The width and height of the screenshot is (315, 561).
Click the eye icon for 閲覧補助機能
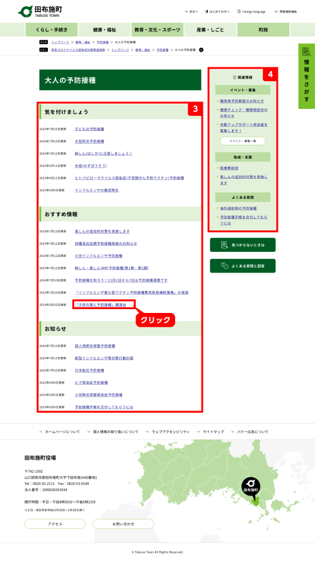point(276,11)
